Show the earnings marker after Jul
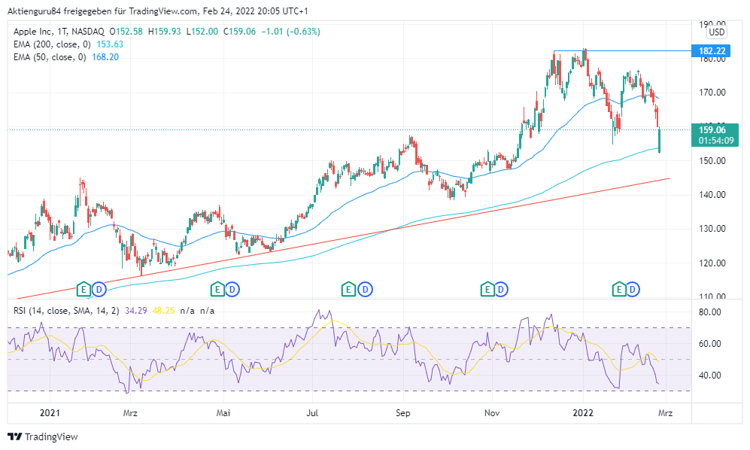 pos(348,289)
